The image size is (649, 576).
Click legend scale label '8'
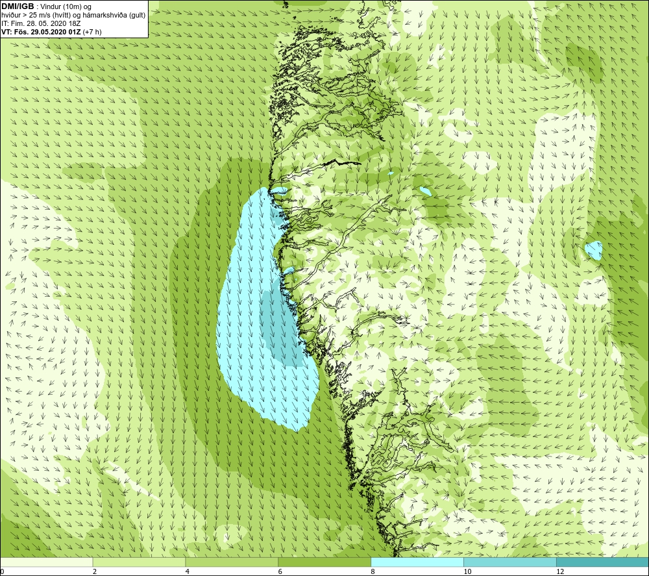pyautogui.click(x=373, y=571)
